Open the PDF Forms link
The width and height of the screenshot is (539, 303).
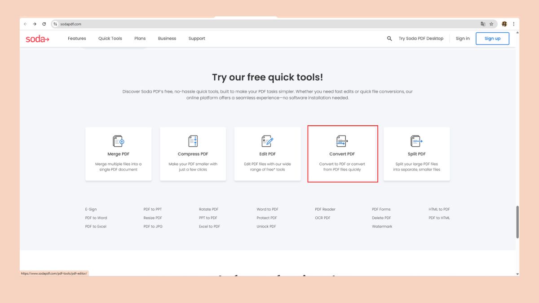click(x=381, y=209)
